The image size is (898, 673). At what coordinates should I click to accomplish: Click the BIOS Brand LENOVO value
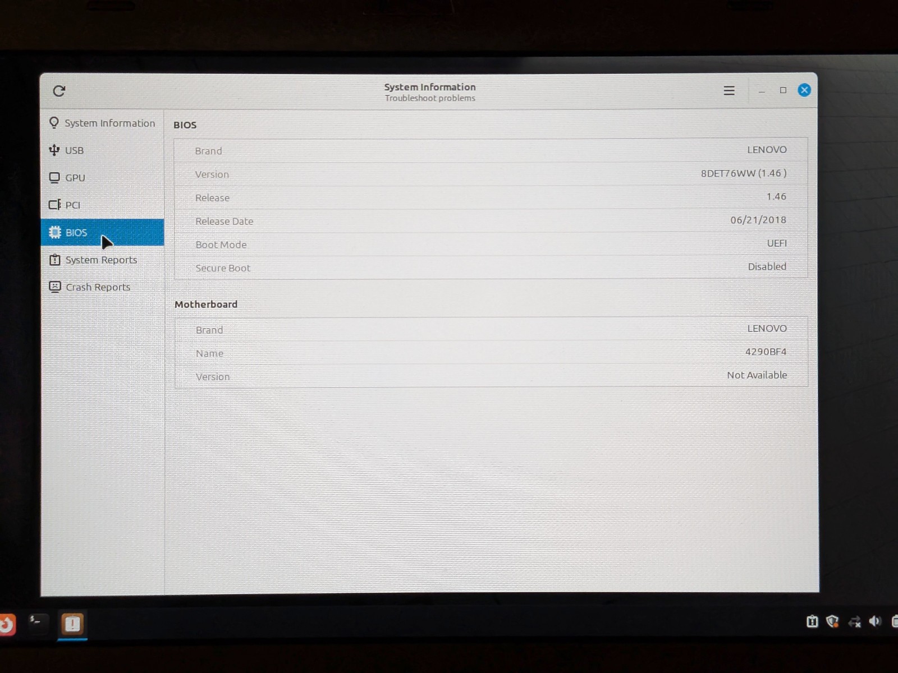(767, 150)
